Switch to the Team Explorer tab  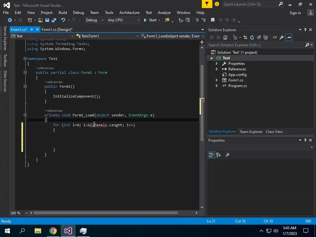tap(251, 131)
